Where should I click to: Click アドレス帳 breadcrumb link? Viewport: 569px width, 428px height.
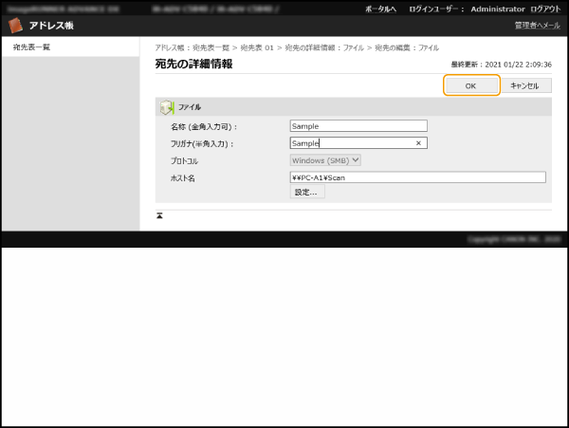(173, 47)
